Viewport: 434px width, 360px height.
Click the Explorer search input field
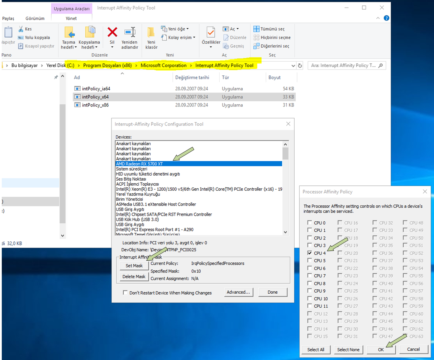343,66
